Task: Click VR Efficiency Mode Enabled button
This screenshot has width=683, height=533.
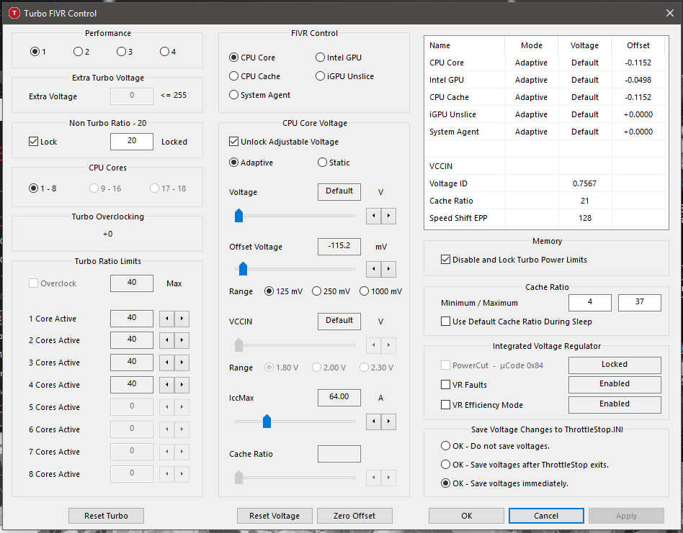Action: (x=615, y=404)
